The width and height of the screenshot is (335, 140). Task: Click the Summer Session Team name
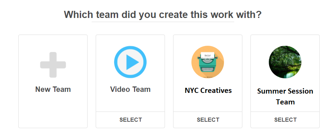(285, 96)
